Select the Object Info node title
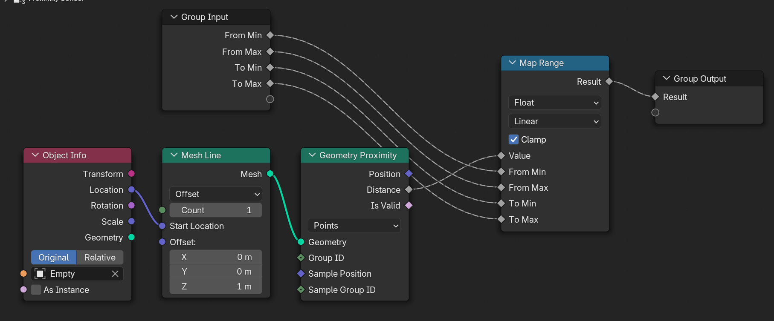This screenshot has height=321, width=774. point(64,155)
